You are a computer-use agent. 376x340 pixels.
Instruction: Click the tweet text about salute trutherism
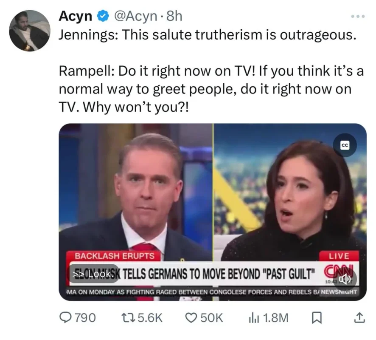point(207,35)
